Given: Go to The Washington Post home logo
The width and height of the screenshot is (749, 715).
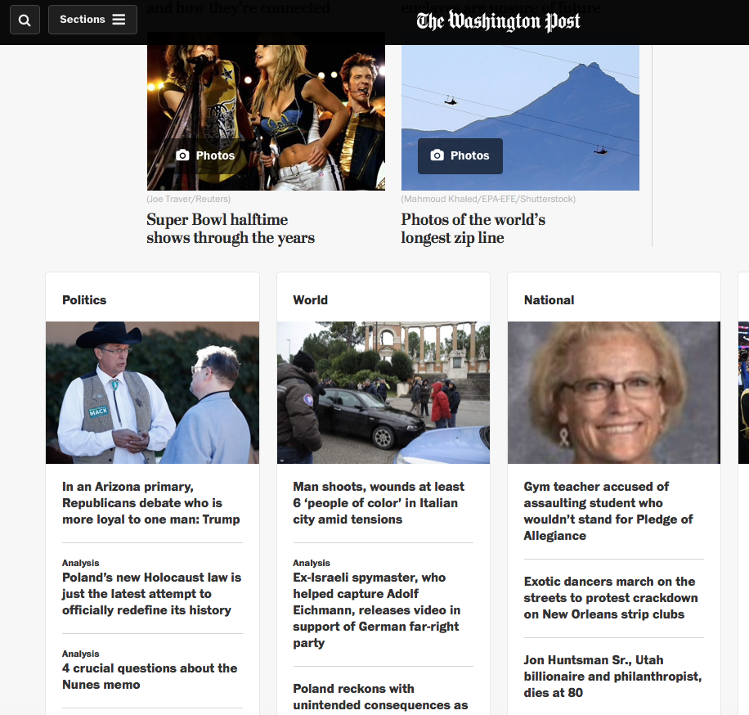Looking at the screenshot, I should 498,21.
